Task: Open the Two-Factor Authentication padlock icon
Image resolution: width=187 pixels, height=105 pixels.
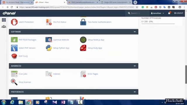Action: point(83,22)
